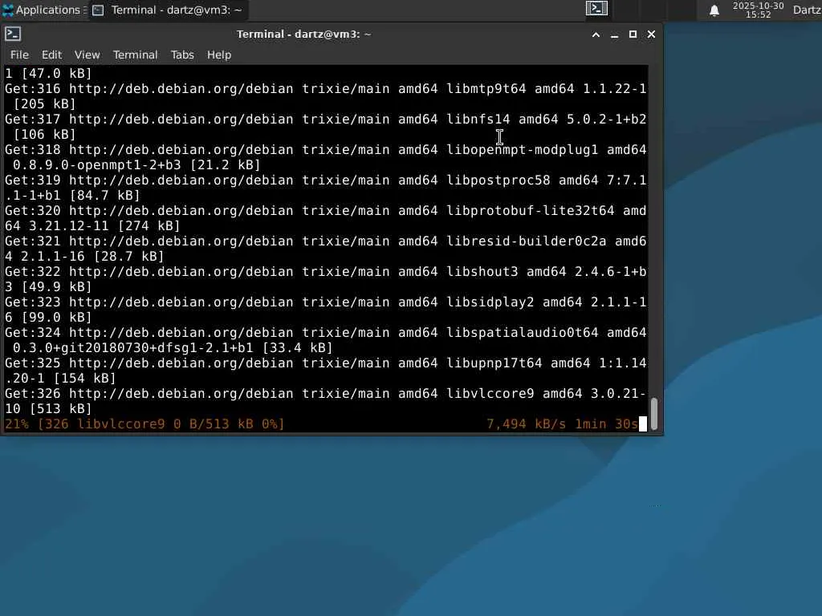Screen dimensions: 822x616
Task: Open the Tabs menu
Action: pos(182,55)
